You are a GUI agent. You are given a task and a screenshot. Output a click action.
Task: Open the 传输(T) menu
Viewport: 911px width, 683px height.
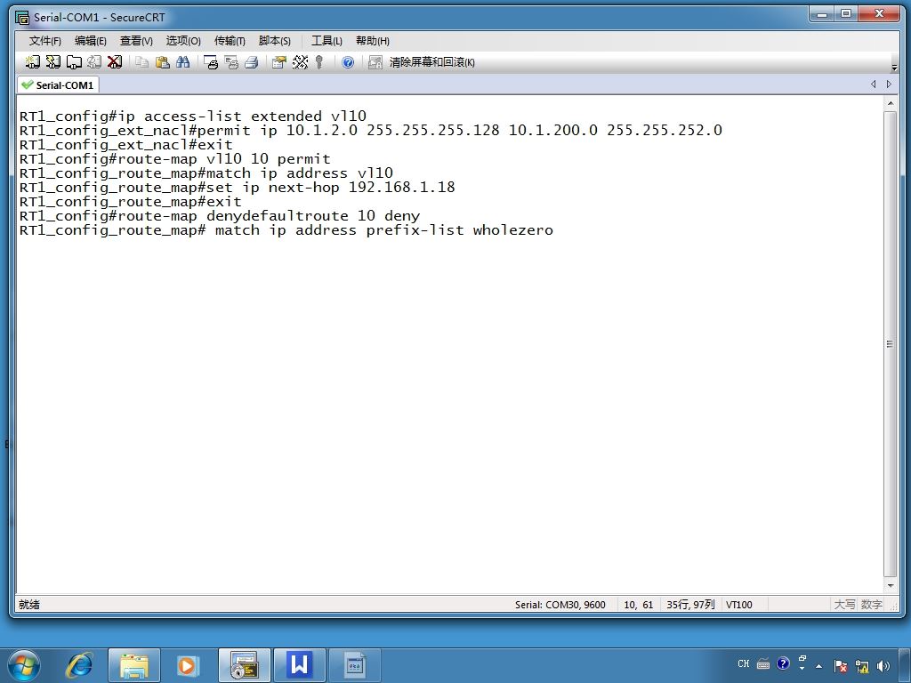point(230,41)
